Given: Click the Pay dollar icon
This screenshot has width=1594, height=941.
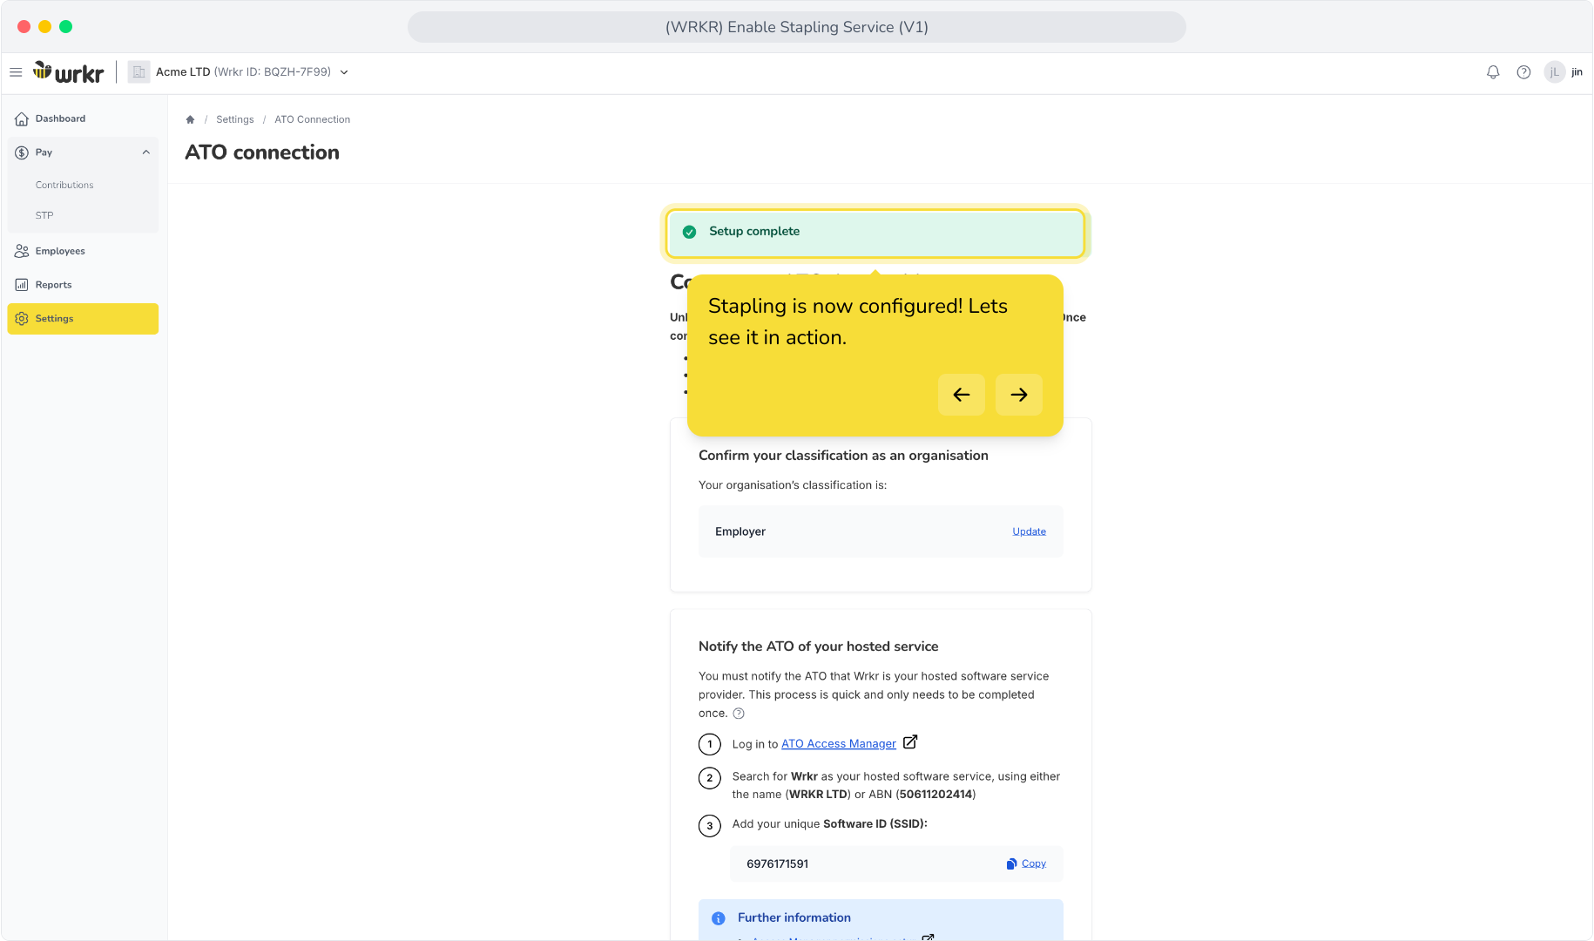Looking at the screenshot, I should point(22,152).
